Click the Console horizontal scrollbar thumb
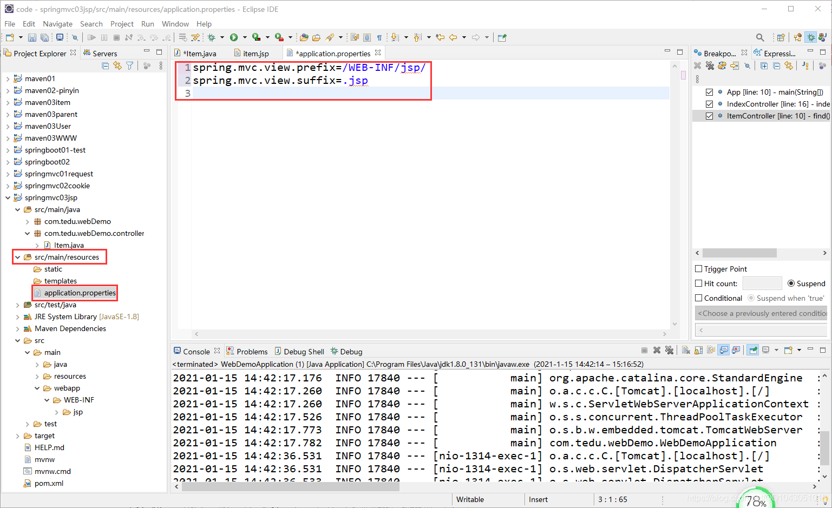832x508 pixels. click(291, 486)
